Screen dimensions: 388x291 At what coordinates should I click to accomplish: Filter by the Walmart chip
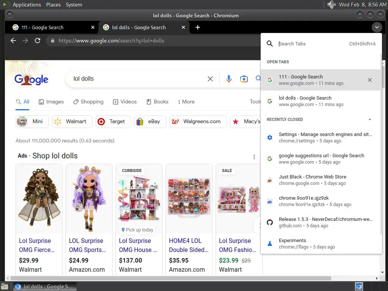pos(72,122)
